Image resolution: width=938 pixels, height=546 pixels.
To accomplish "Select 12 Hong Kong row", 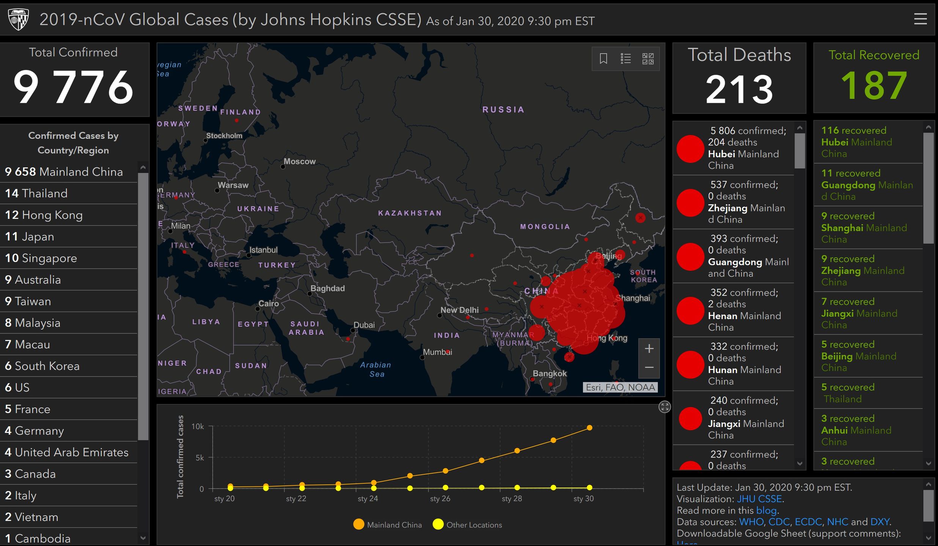I will (x=69, y=215).
